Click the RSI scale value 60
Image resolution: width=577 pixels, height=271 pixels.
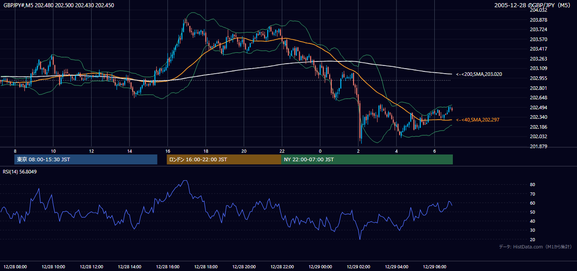point(532,203)
